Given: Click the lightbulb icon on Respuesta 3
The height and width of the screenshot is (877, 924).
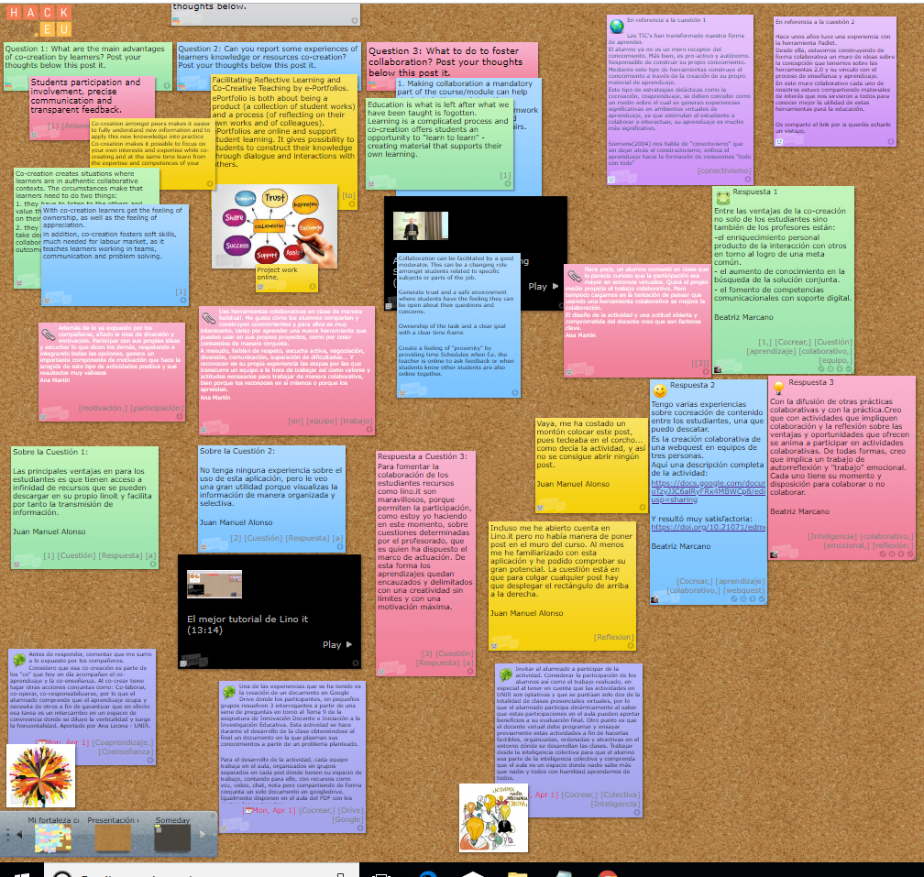Looking at the screenshot, I should (778, 388).
